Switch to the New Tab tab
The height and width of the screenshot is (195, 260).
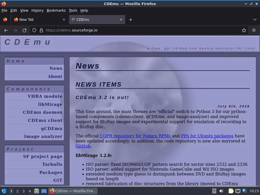click(39, 20)
